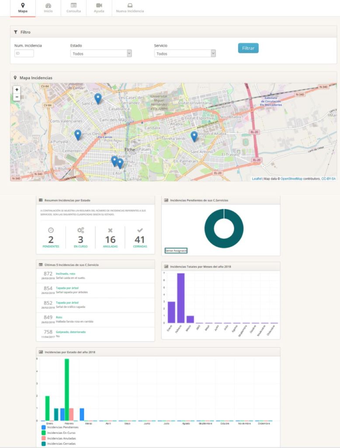Click the list icon beside Últimas 5 Incidencias

[41, 265]
